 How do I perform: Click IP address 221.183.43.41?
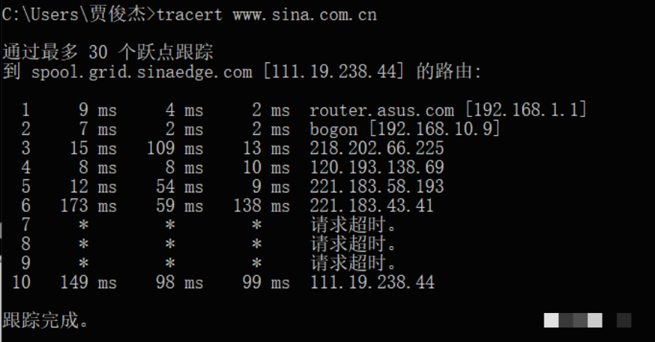tap(372, 205)
